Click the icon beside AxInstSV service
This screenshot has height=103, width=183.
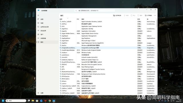61,57
